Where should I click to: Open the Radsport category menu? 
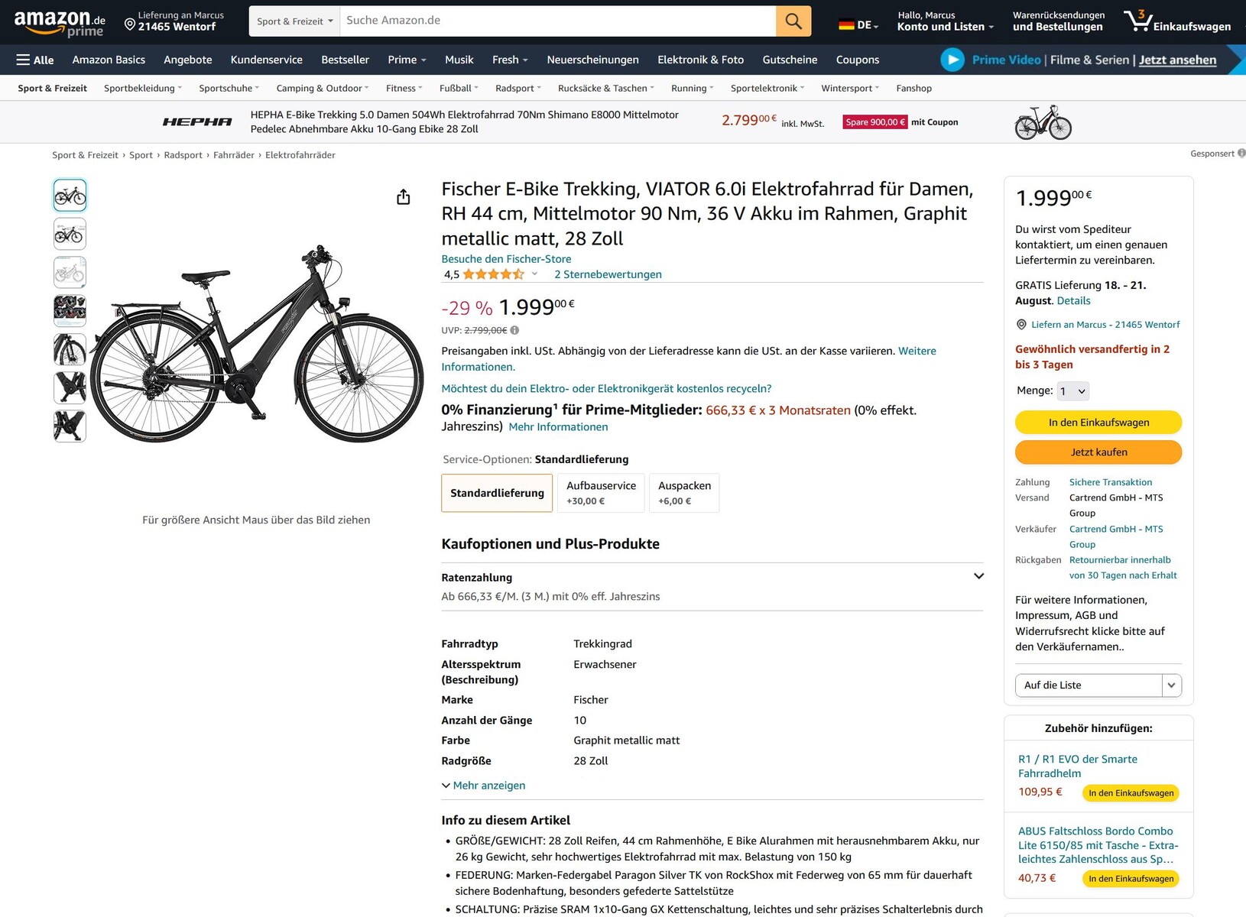tap(518, 89)
